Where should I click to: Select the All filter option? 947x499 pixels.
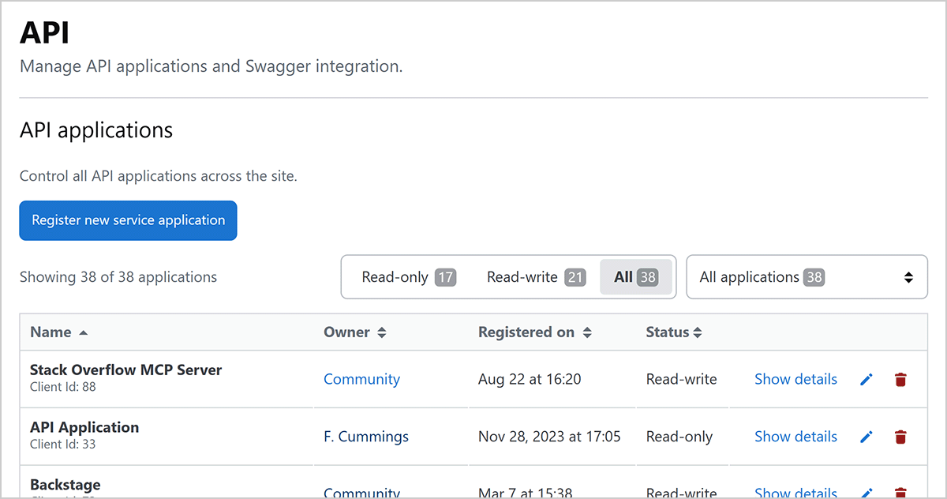click(x=635, y=277)
